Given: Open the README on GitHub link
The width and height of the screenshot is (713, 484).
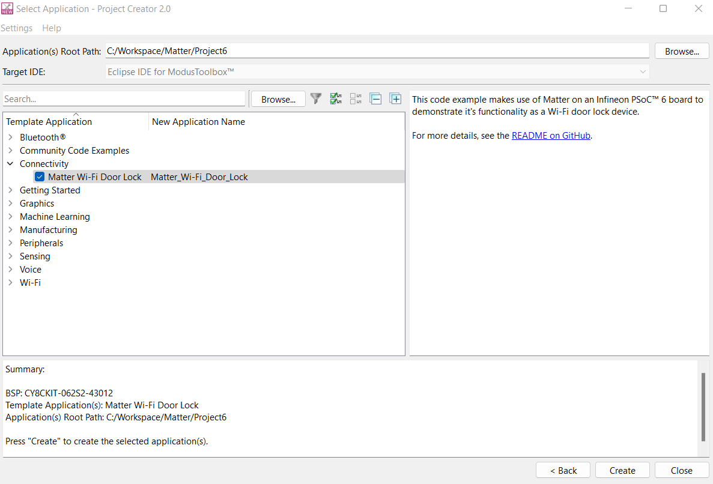Looking at the screenshot, I should point(551,136).
